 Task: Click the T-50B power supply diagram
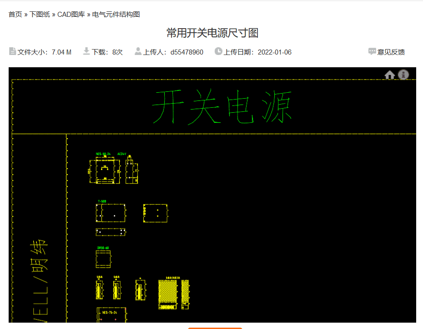[x=102, y=200]
